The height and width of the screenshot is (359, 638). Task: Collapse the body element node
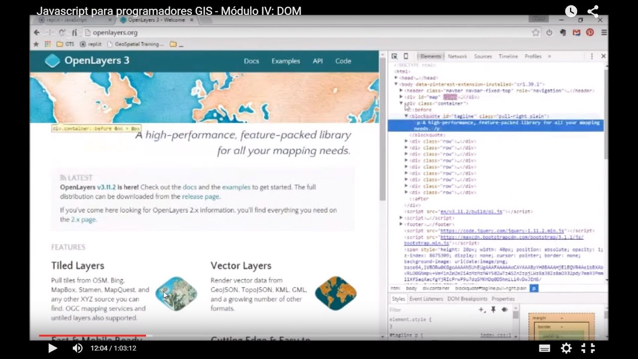click(x=396, y=84)
